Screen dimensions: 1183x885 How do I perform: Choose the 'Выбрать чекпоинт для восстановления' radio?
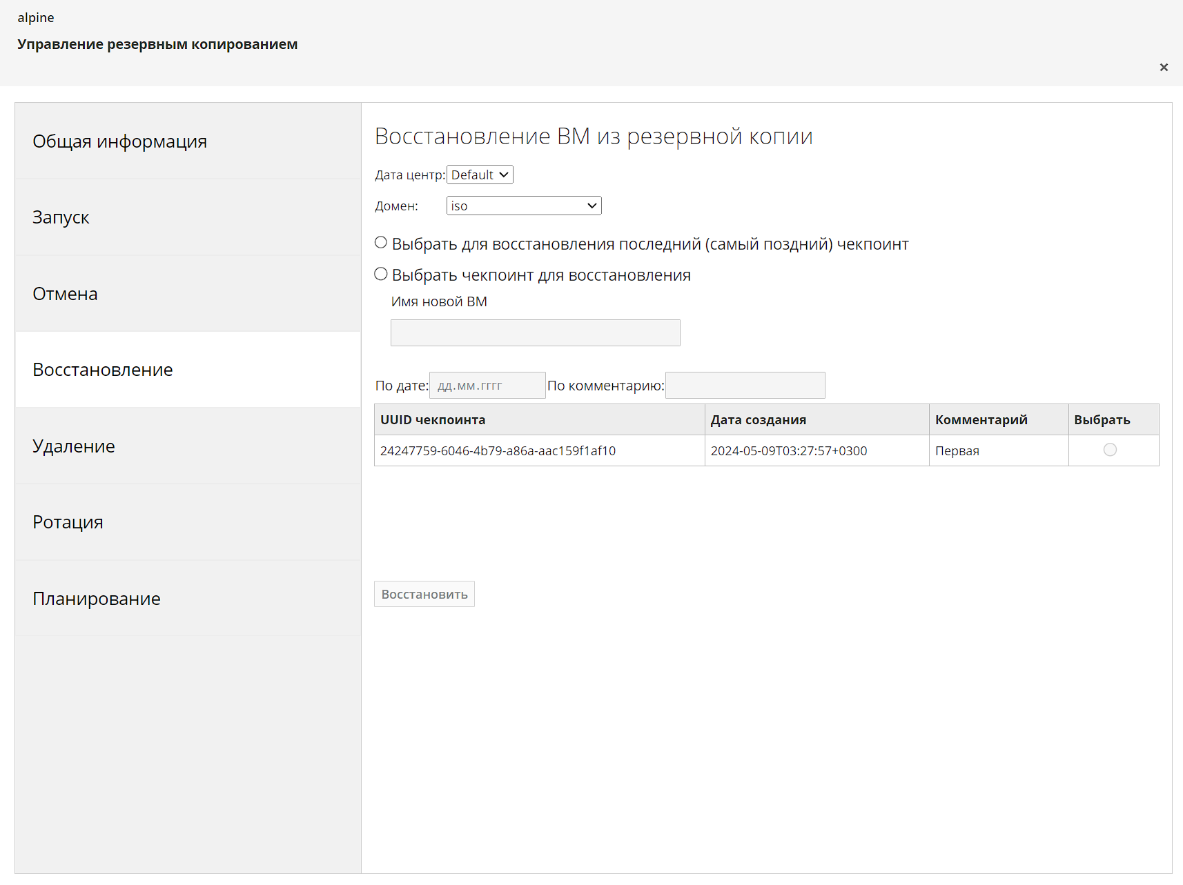tap(381, 275)
